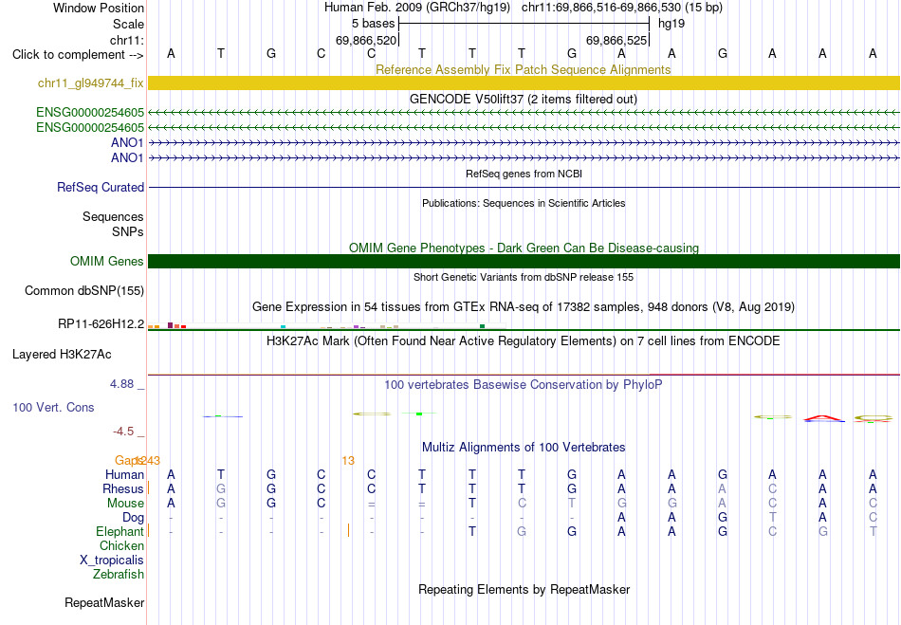
Task: Click the H3K27Ac Mark track title
Action: (x=524, y=340)
